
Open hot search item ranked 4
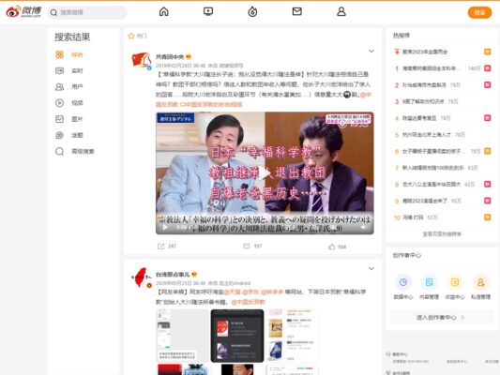tap(419, 118)
